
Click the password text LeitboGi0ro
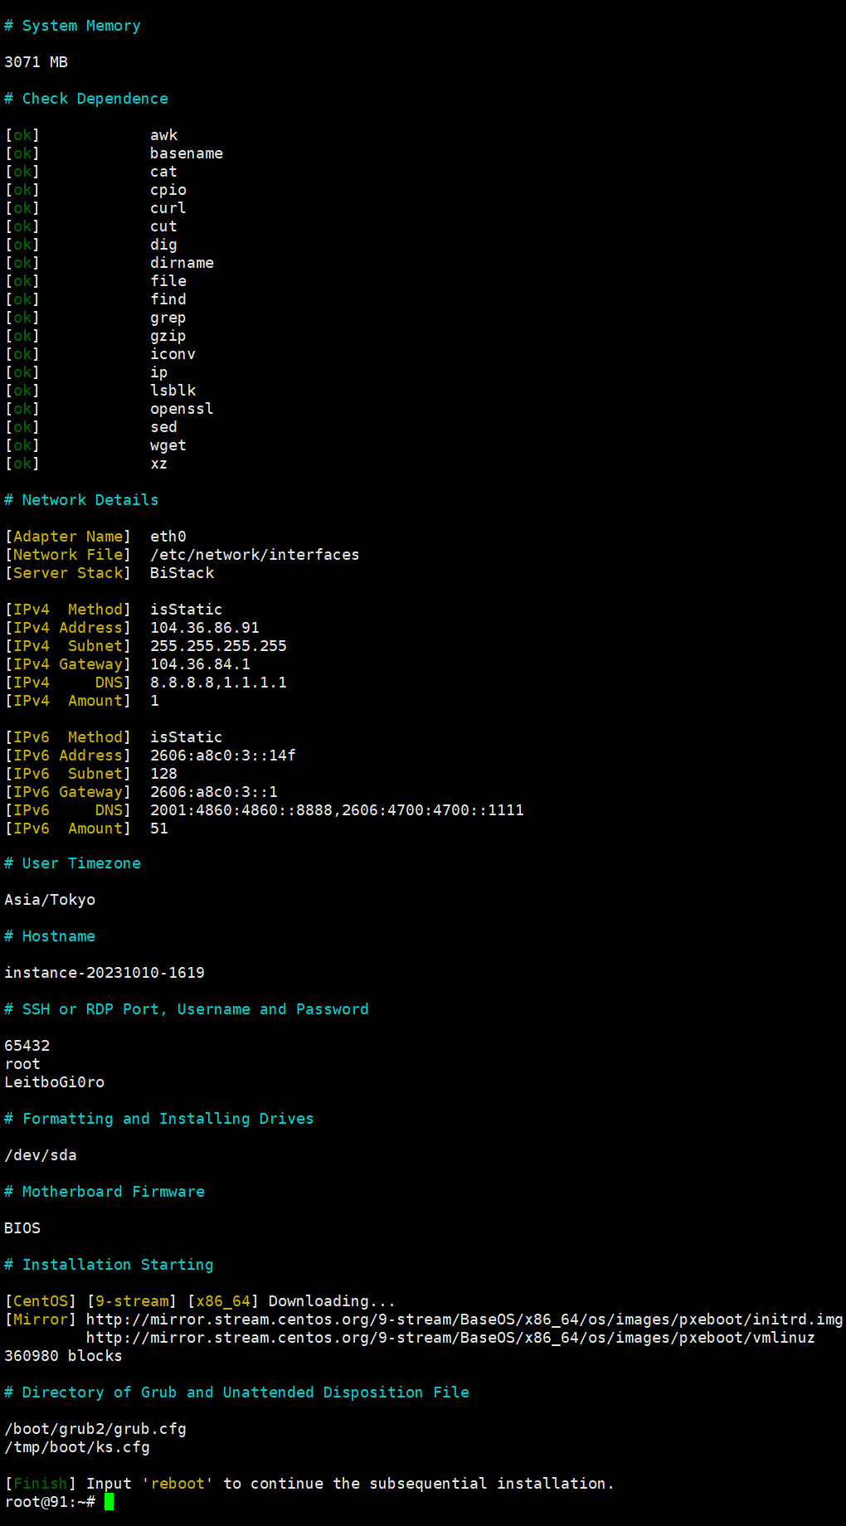pyautogui.click(x=54, y=1082)
